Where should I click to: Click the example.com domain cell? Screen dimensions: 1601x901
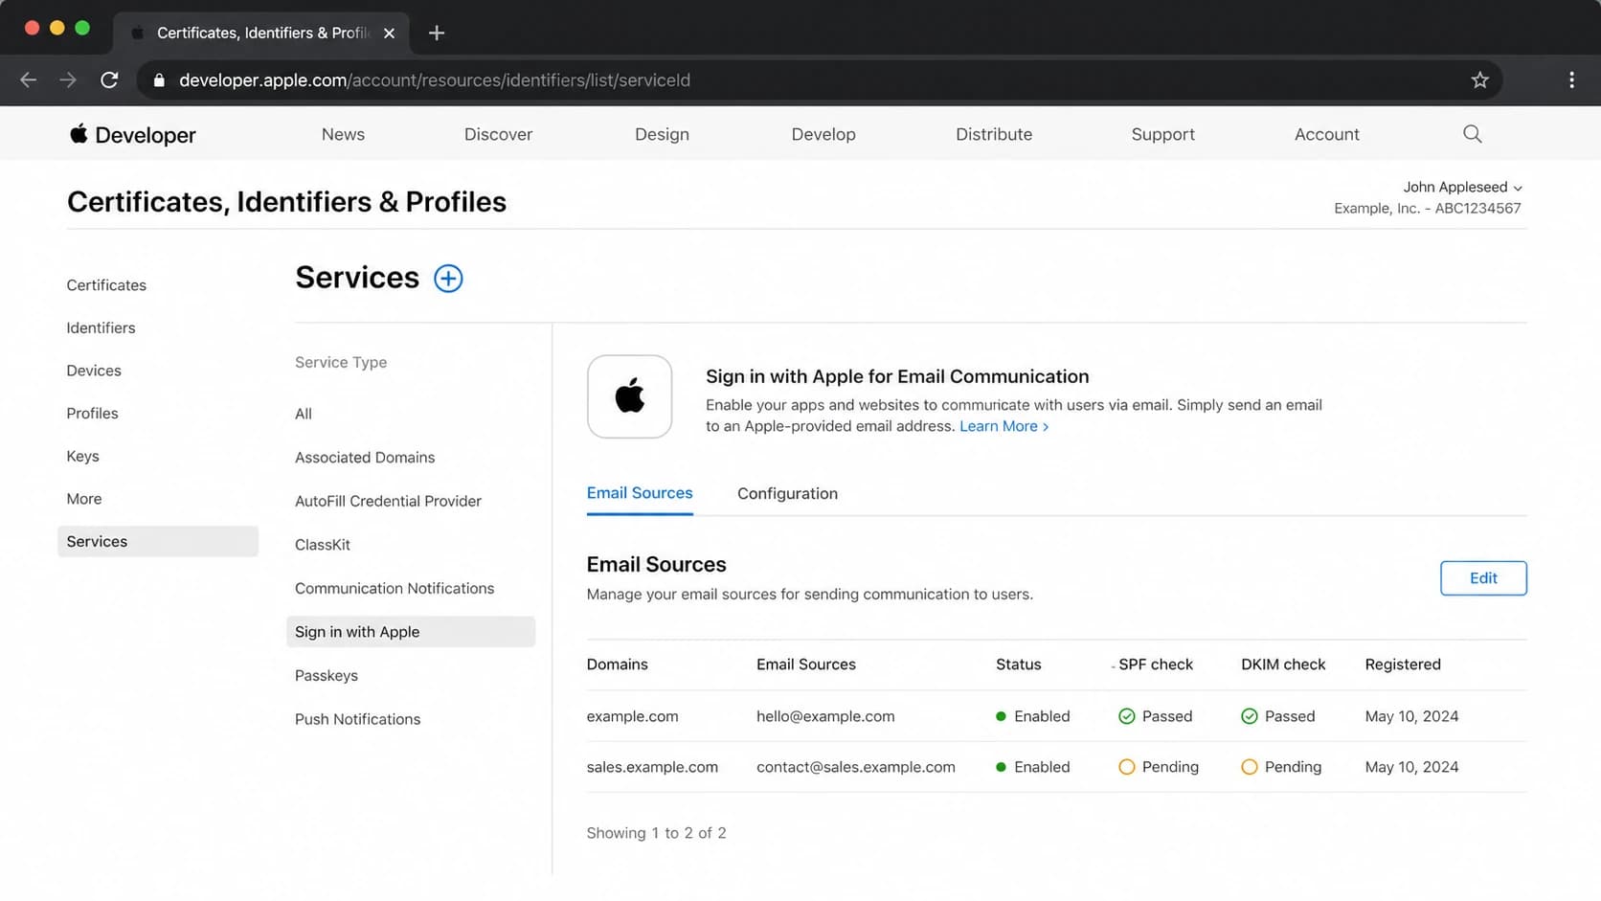point(632,716)
